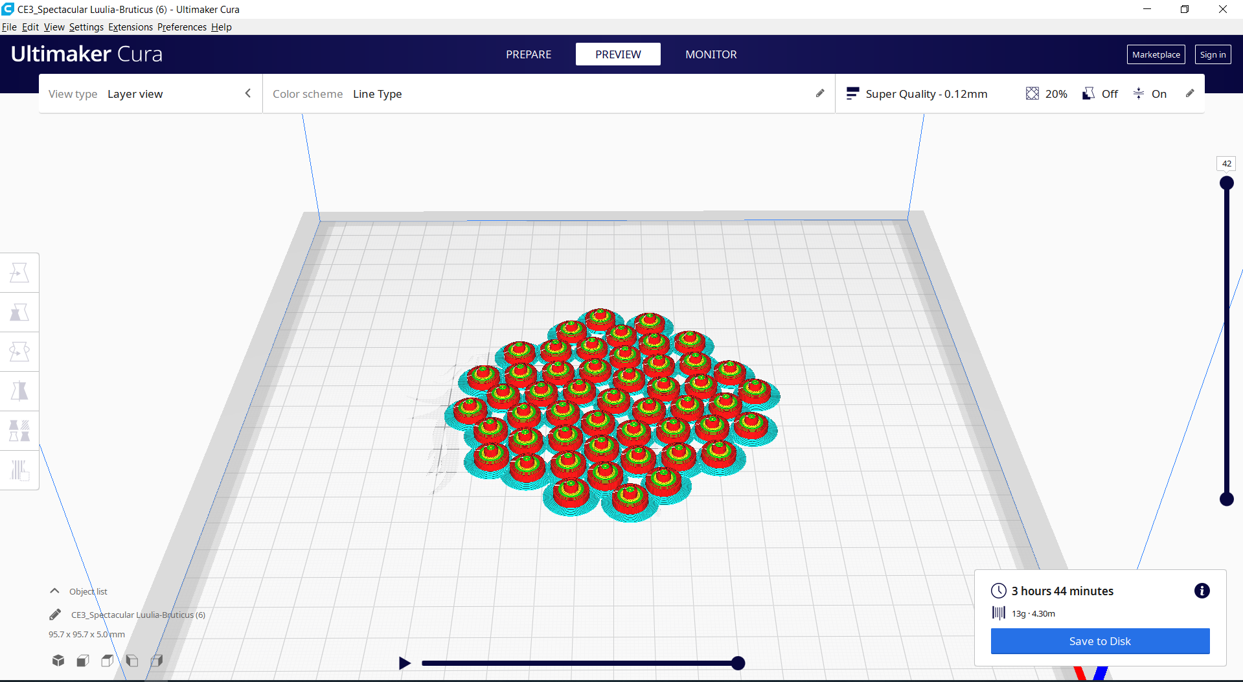Click the Save to Disk button

(1099, 641)
